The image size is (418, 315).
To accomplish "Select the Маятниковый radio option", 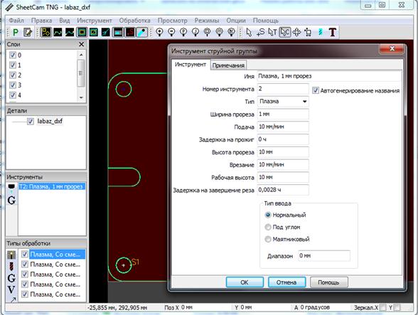I will 267,239.
